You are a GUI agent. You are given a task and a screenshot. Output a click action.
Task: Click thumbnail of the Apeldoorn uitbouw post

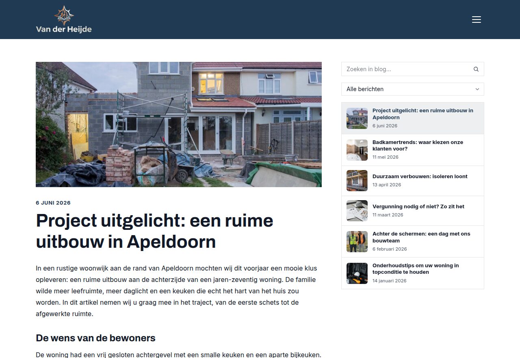(x=357, y=118)
